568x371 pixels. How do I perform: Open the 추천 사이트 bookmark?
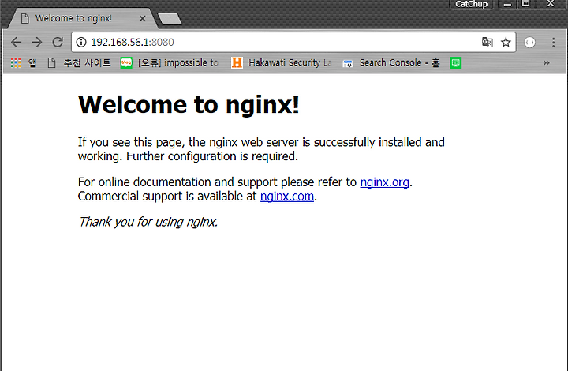pyautogui.click(x=80, y=62)
